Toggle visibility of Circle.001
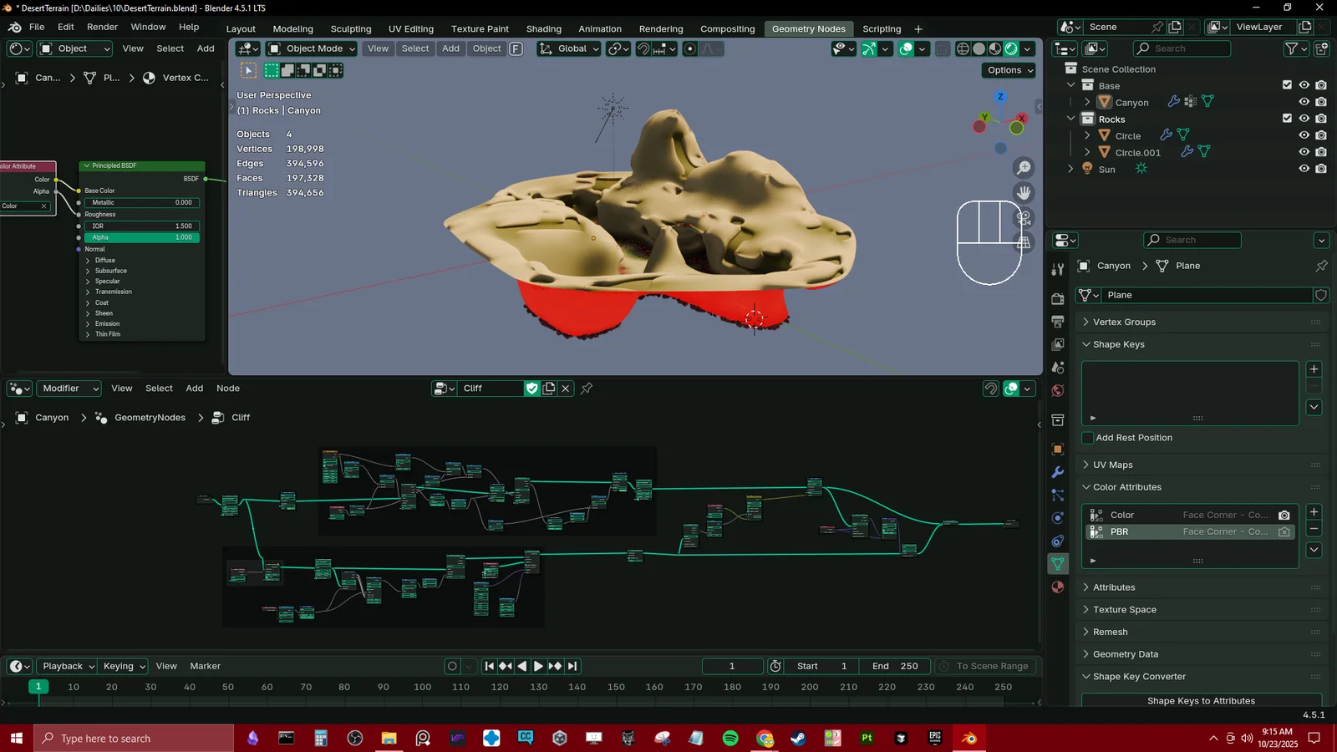 click(1304, 151)
